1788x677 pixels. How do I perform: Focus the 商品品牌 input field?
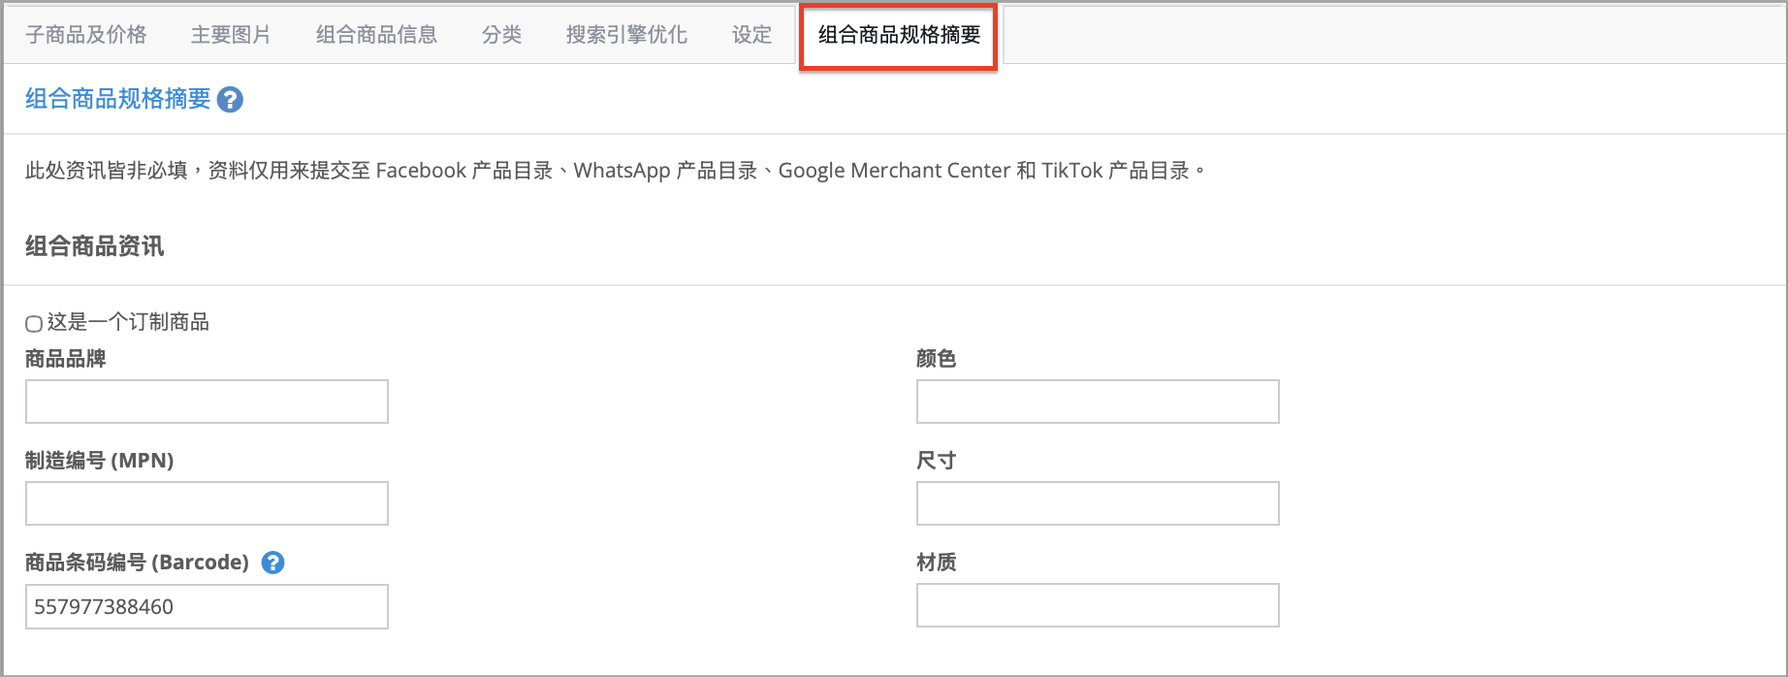click(x=207, y=402)
